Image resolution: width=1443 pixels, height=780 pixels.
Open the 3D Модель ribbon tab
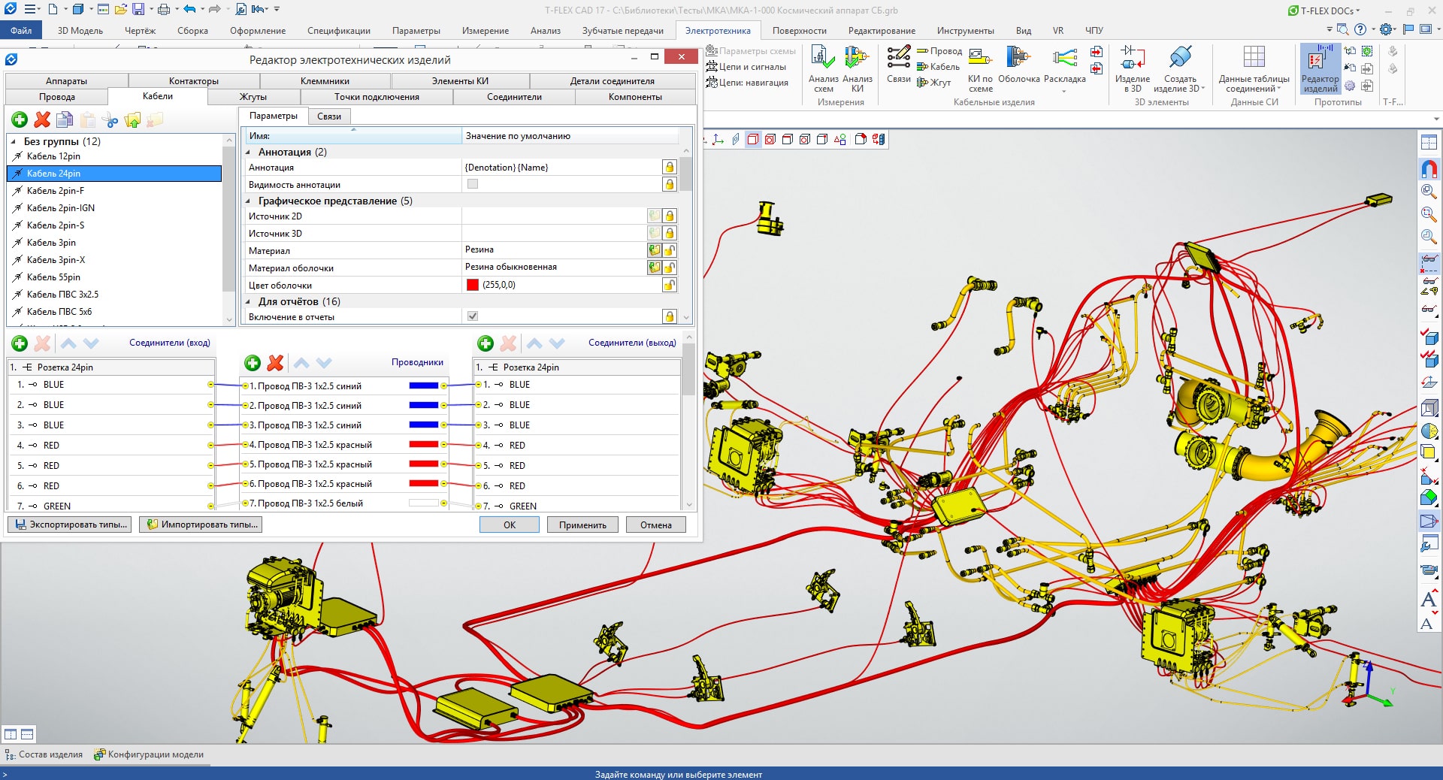80,31
